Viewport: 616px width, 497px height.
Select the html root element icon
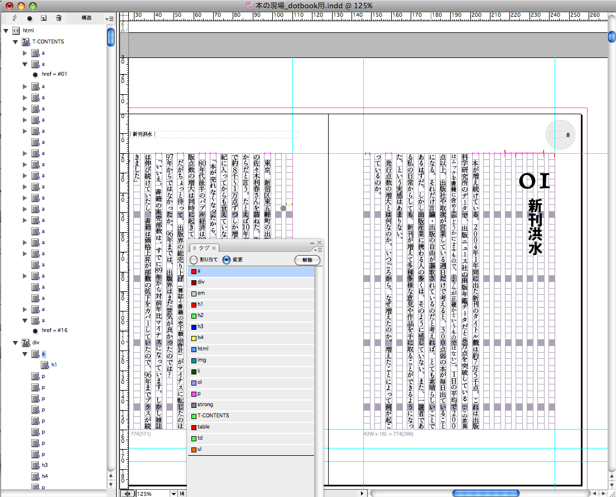(16, 30)
